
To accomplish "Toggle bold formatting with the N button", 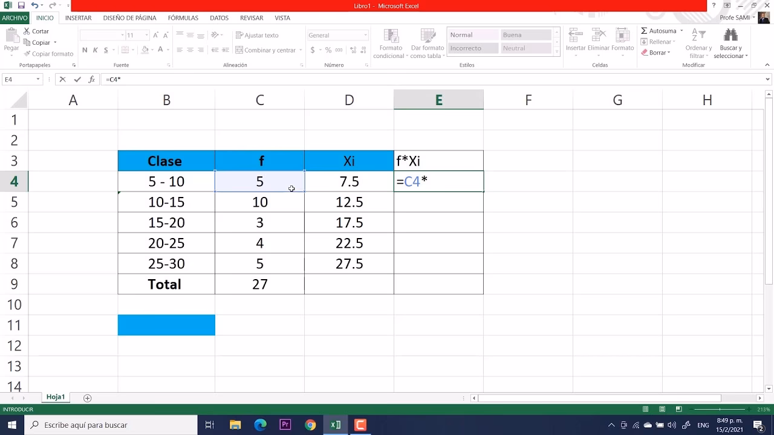I will pyautogui.click(x=84, y=50).
